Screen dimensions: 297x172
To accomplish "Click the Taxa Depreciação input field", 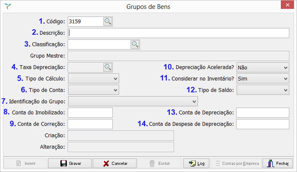I will coord(86,67).
